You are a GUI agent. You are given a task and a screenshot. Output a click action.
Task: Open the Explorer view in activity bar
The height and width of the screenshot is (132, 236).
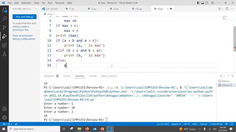click(x=4, y=10)
